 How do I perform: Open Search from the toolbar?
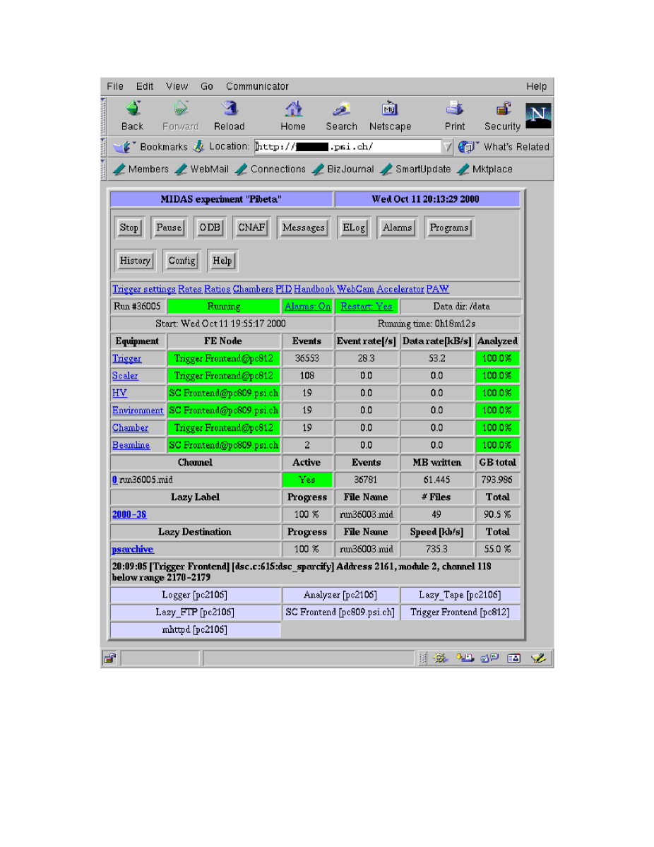pos(341,109)
